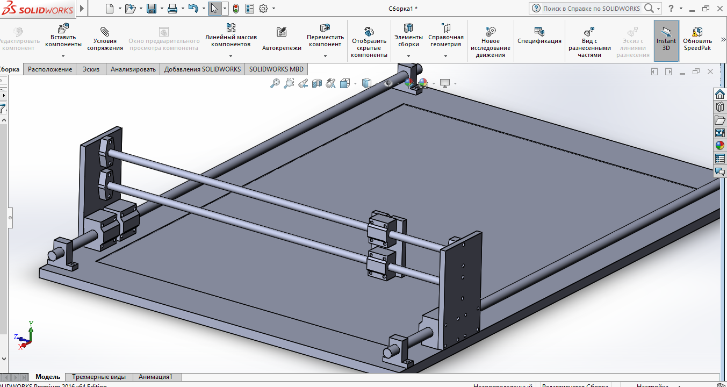
Task: Activate the Select arrow cursor tool
Action: (x=214, y=8)
